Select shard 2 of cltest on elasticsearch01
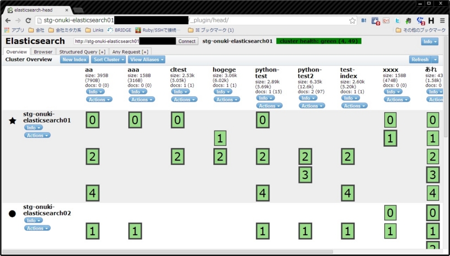Viewport: 450px width, 256px height. click(178, 157)
